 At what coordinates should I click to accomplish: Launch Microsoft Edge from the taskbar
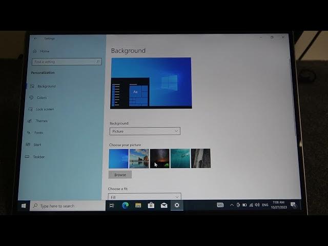click(x=125, y=206)
